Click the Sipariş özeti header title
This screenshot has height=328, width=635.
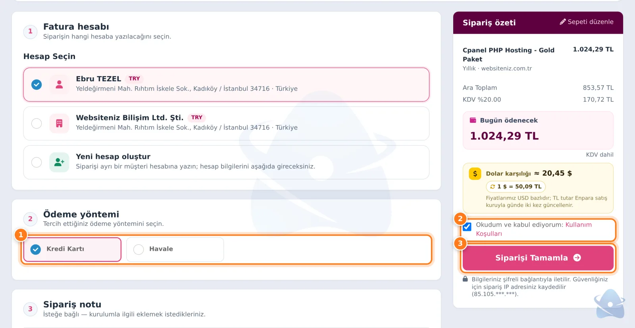point(489,23)
